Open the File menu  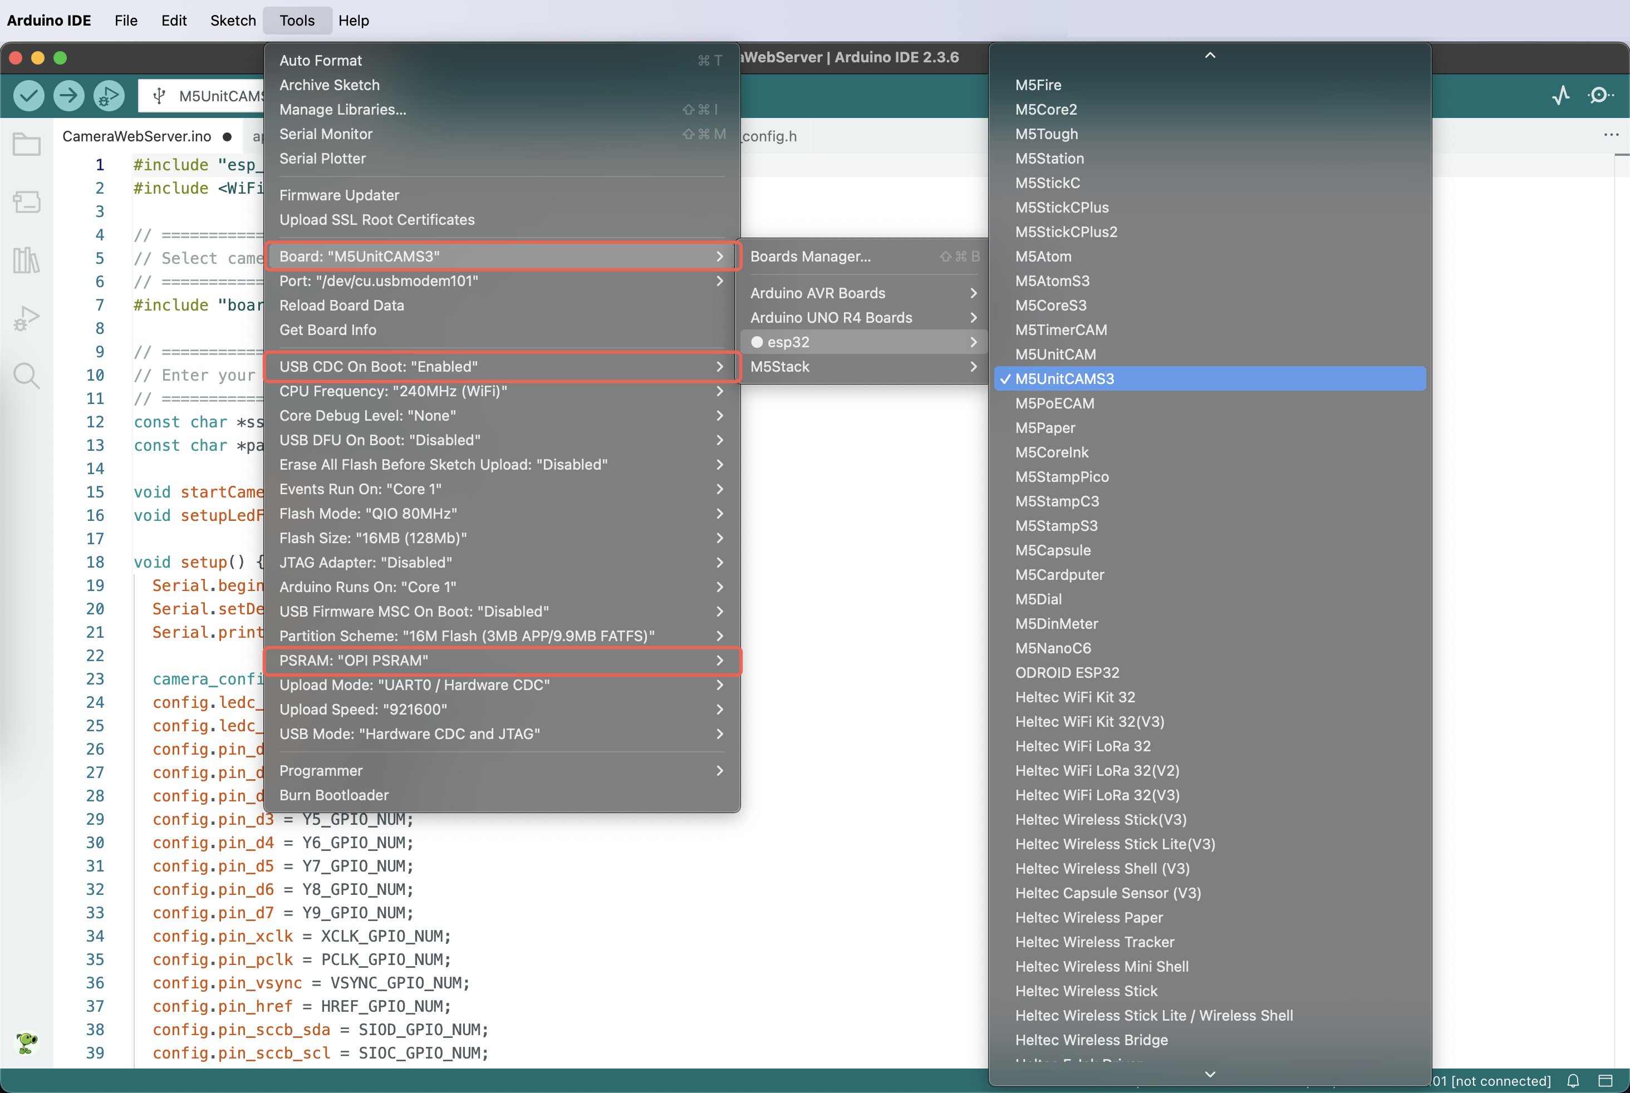point(126,20)
